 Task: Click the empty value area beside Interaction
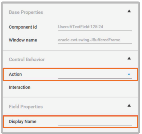[x=95, y=87]
